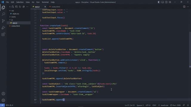Select app.js in the file tree
This screenshot has width=191, height=107.
click(15, 23)
